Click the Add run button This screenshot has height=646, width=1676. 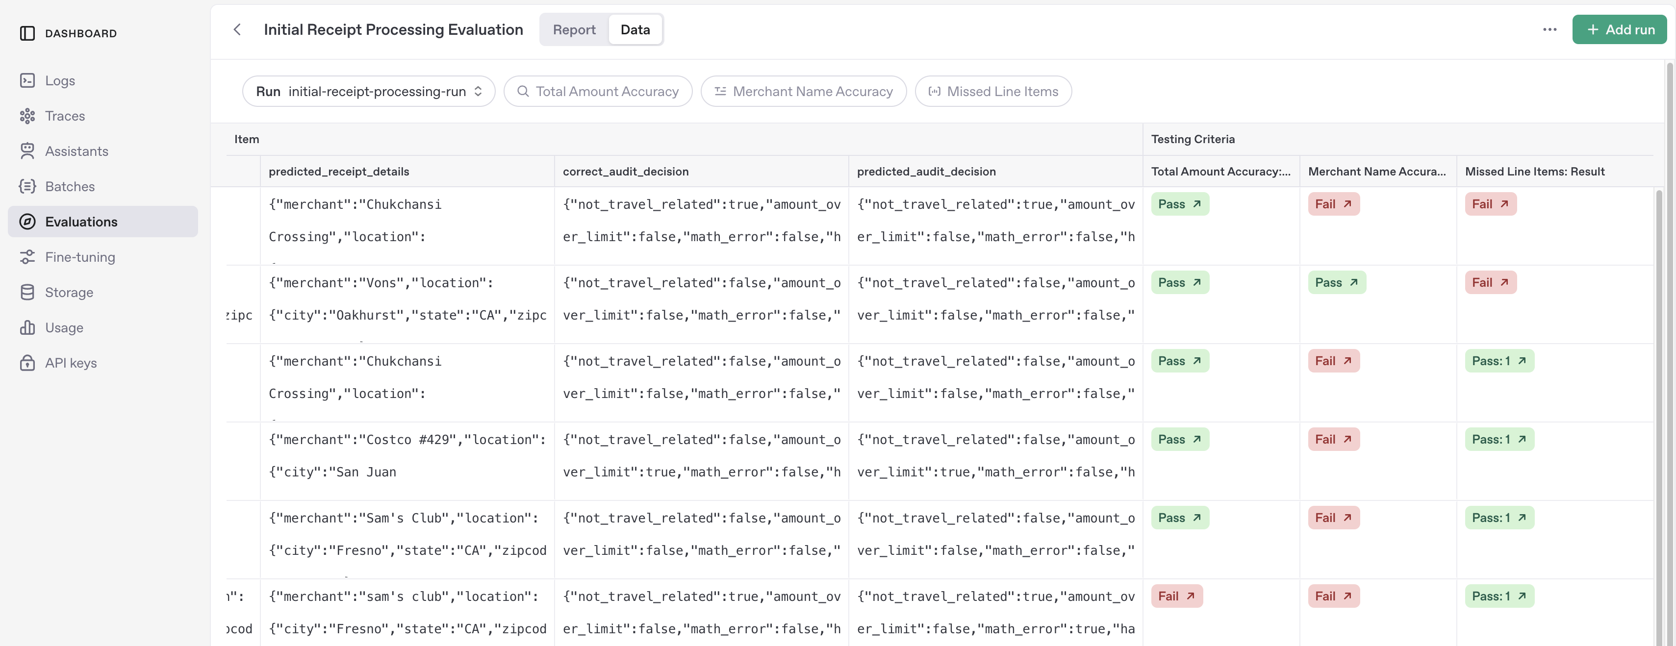pyautogui.click(x=1620, y=29)
